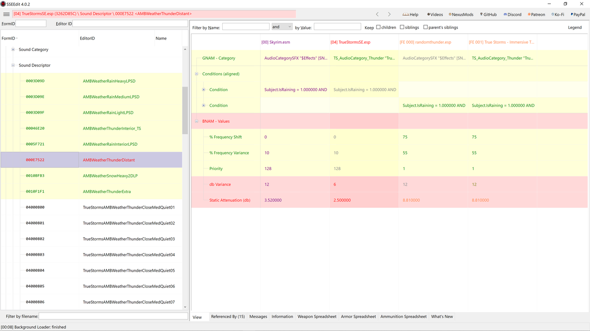
Task: Collapse BNAM - Values section
Action: point(197,121)
